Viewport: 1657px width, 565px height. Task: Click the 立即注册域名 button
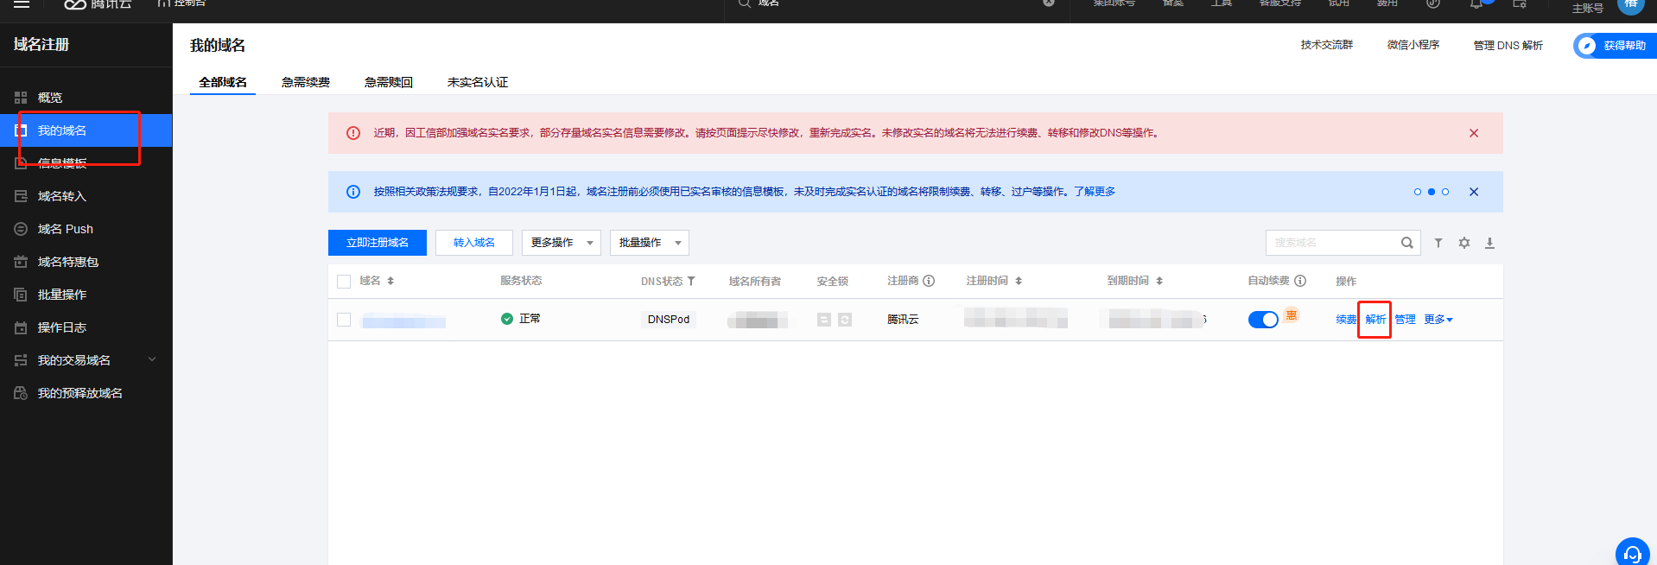coord(378,243)
